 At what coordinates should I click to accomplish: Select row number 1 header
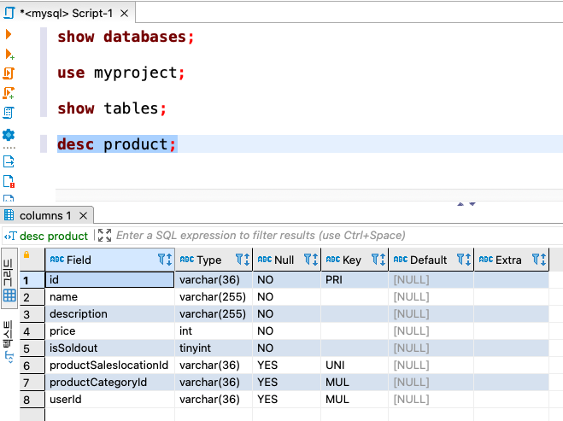point(32,280)
